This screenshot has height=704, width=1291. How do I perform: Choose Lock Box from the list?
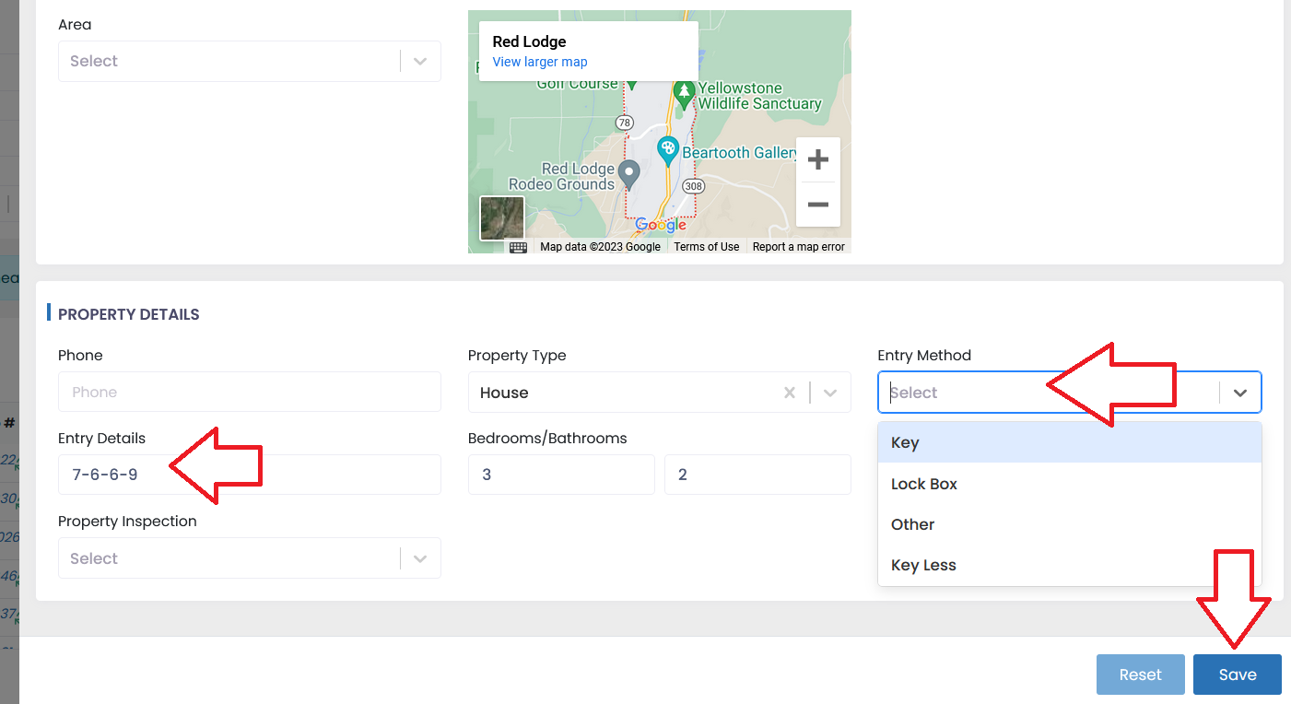pyautogui.click(x=924, y=484)
